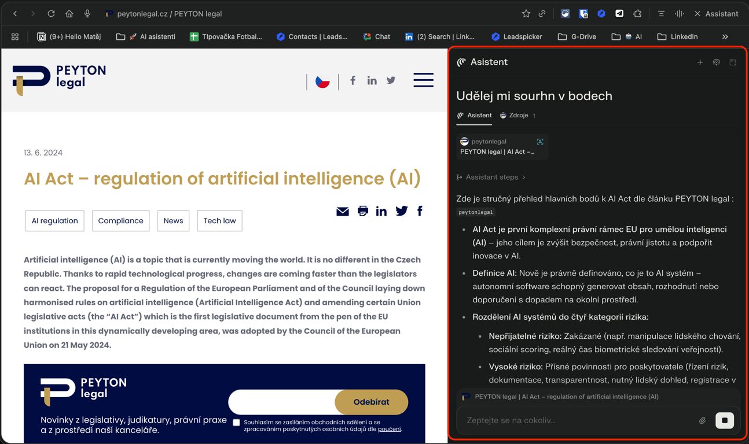Screen dimensions: 749x444
Task: Start new chat with plus icon
Action: pyautogui.click(x=700, y=62)
